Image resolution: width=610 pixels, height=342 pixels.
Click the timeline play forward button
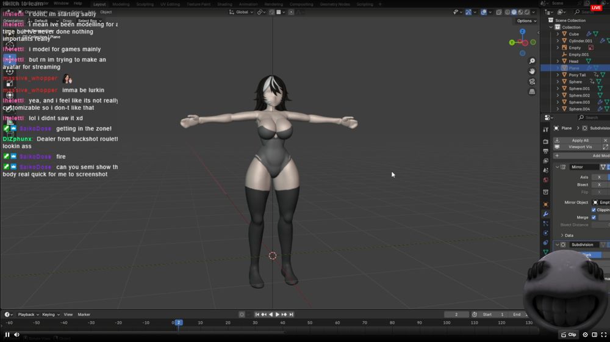(x=278, y=315)
